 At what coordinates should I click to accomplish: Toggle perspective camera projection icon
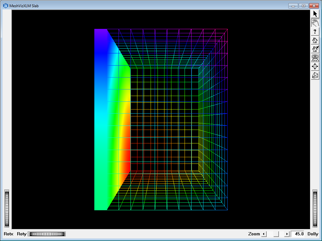coord(315,75)
